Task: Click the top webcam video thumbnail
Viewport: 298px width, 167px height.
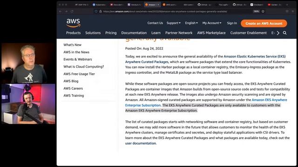Action: tap(28, 63)
